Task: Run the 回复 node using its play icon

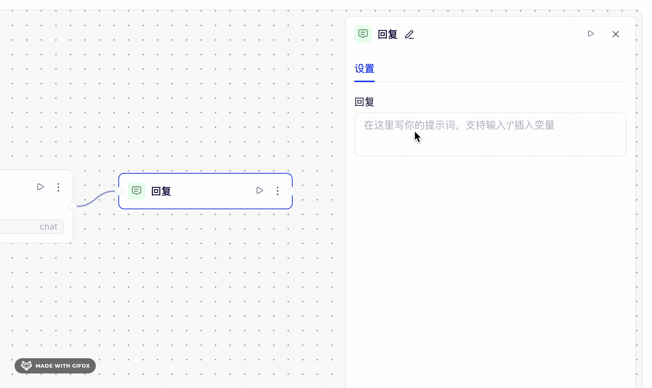Action: (x=260, y=191)
